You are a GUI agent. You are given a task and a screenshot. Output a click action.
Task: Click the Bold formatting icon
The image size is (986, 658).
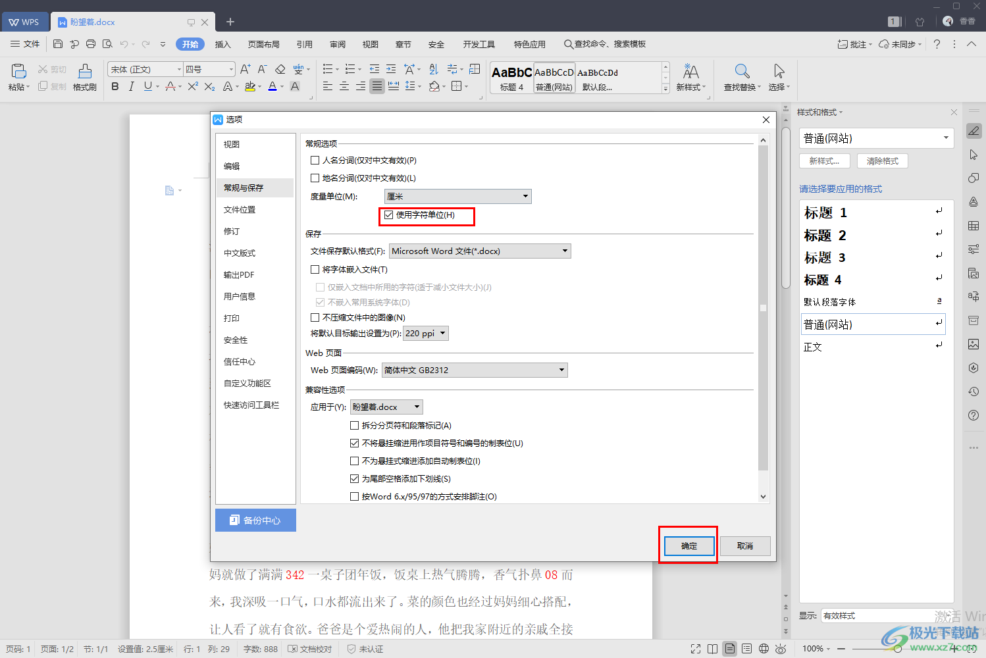point(115,86)
